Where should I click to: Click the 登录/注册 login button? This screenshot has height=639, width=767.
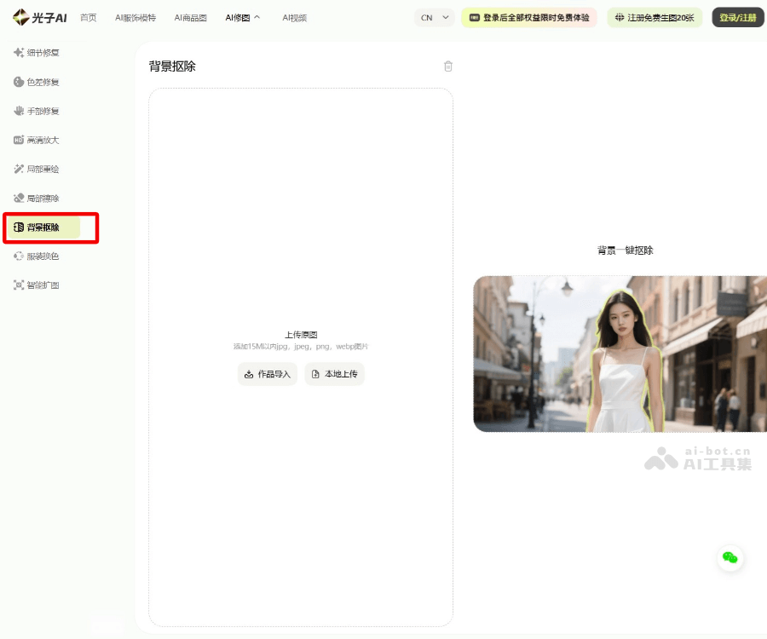(736, 16)
